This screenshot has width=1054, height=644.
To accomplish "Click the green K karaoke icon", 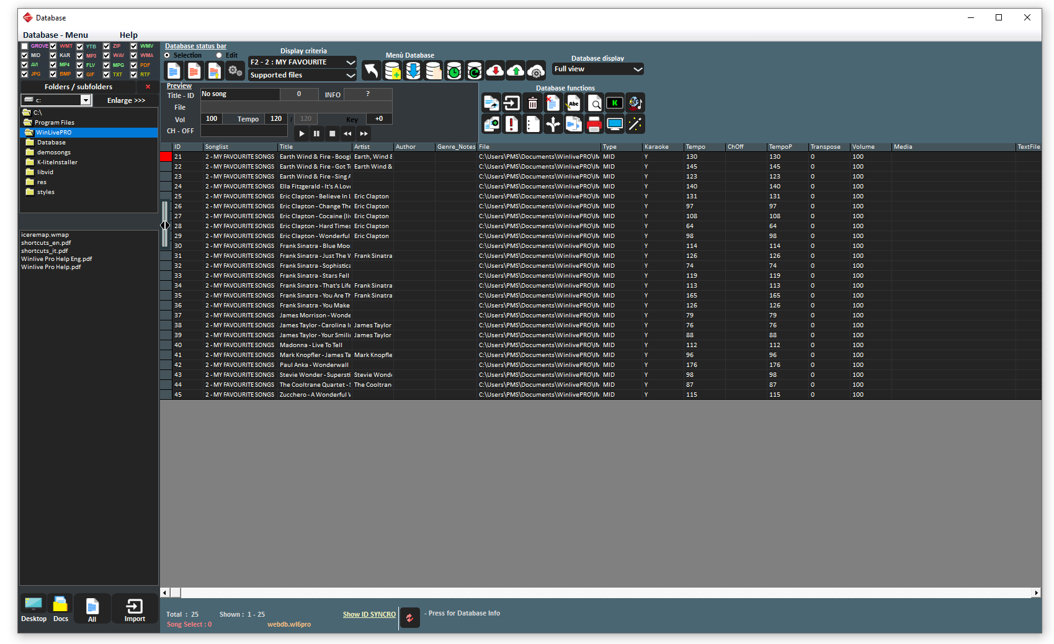I will coord(615,103).
